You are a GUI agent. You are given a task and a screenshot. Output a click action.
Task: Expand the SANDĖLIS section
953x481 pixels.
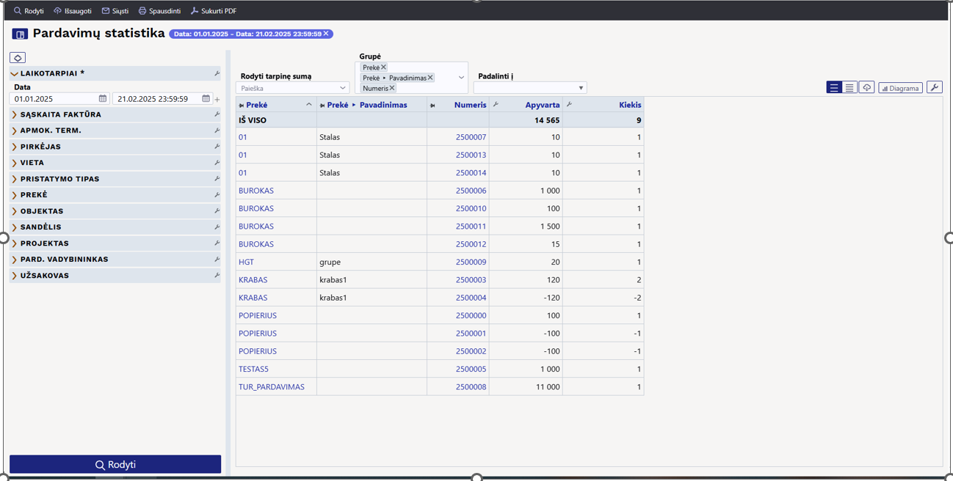point(14,227)
